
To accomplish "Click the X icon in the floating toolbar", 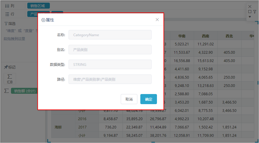I will [x=250, y=7].
